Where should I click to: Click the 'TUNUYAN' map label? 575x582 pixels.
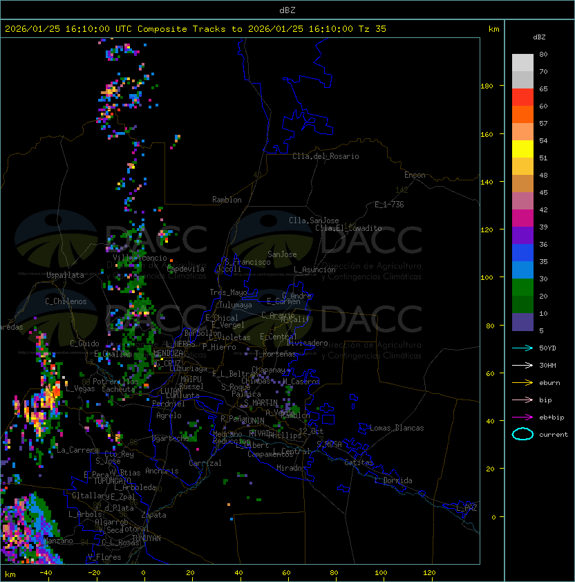coord(147,538)
